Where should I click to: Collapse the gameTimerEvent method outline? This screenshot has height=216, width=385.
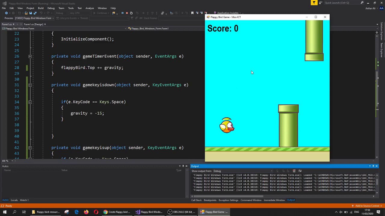[x=30, y=56]
